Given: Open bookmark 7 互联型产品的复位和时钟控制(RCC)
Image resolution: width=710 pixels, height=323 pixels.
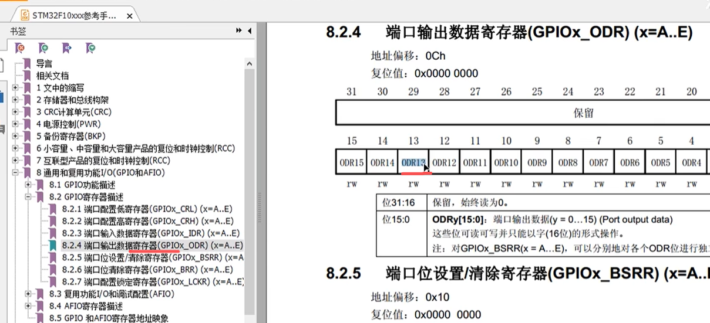Looking at the screenshot, I should click(x=103, y=161).
